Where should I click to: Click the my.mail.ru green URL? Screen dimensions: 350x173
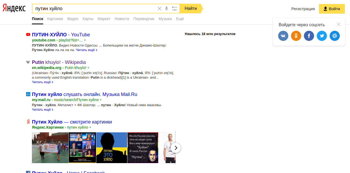tap(41, 100)
